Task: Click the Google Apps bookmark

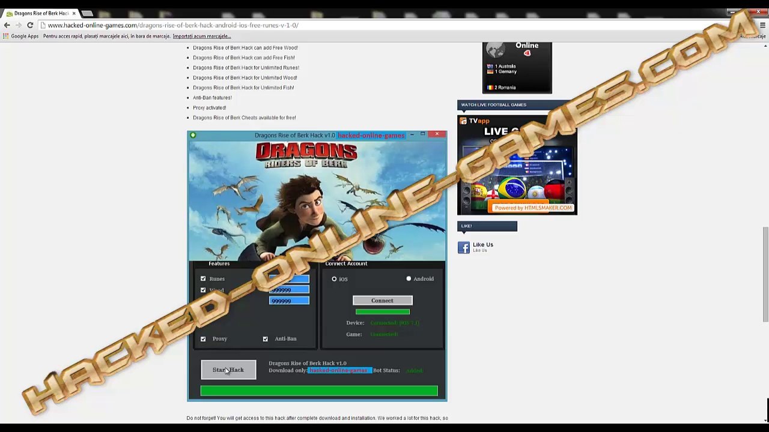Action: [20, 36]
